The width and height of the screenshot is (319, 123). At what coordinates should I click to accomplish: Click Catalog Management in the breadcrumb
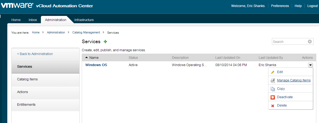86,32
